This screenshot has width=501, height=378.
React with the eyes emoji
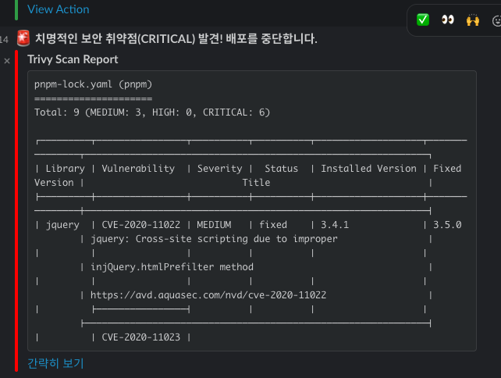point(448,20)
